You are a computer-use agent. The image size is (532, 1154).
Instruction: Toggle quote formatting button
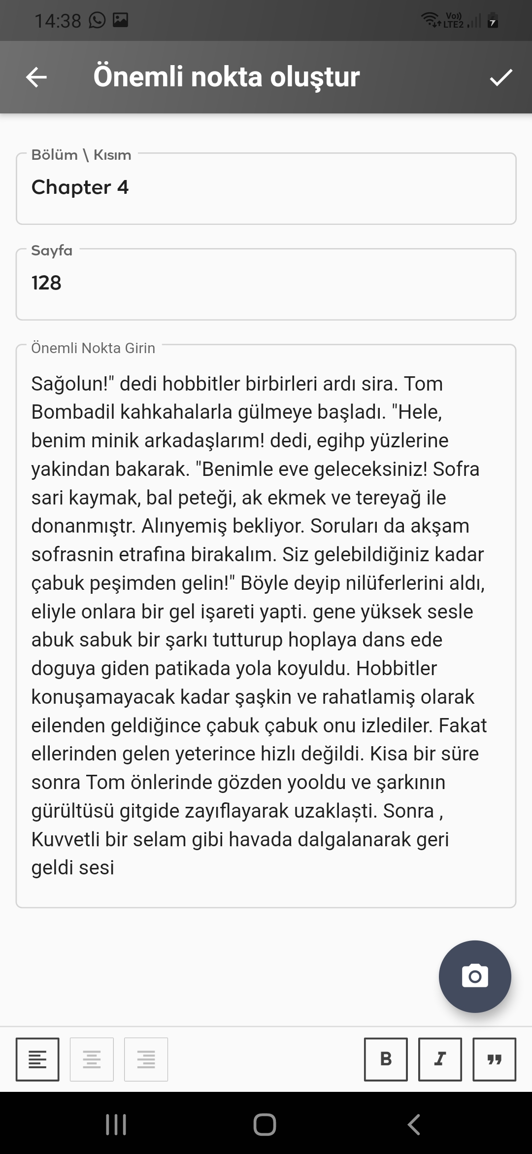[494, 1059]
